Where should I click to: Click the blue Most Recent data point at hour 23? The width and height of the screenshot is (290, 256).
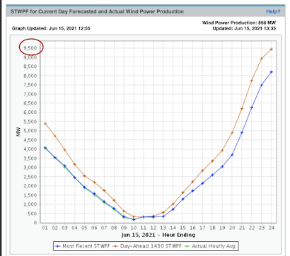point(262,85)
